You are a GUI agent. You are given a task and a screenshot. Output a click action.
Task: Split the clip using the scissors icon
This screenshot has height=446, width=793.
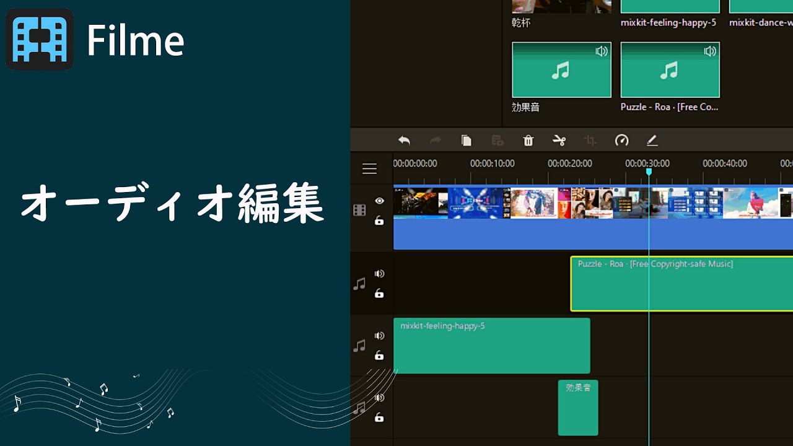[x=559, y=141]
